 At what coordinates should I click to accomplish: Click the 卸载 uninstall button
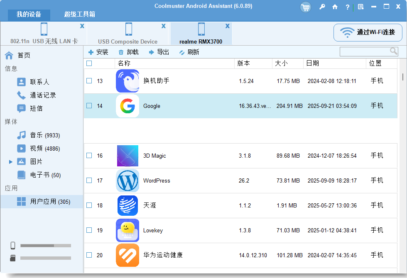(x=128, y=52)
